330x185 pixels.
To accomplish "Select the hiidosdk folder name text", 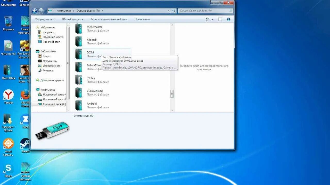I will 92,40.
